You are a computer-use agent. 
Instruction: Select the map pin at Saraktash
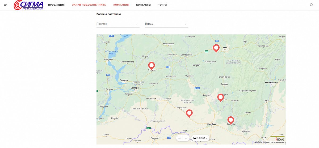point(230,120)
